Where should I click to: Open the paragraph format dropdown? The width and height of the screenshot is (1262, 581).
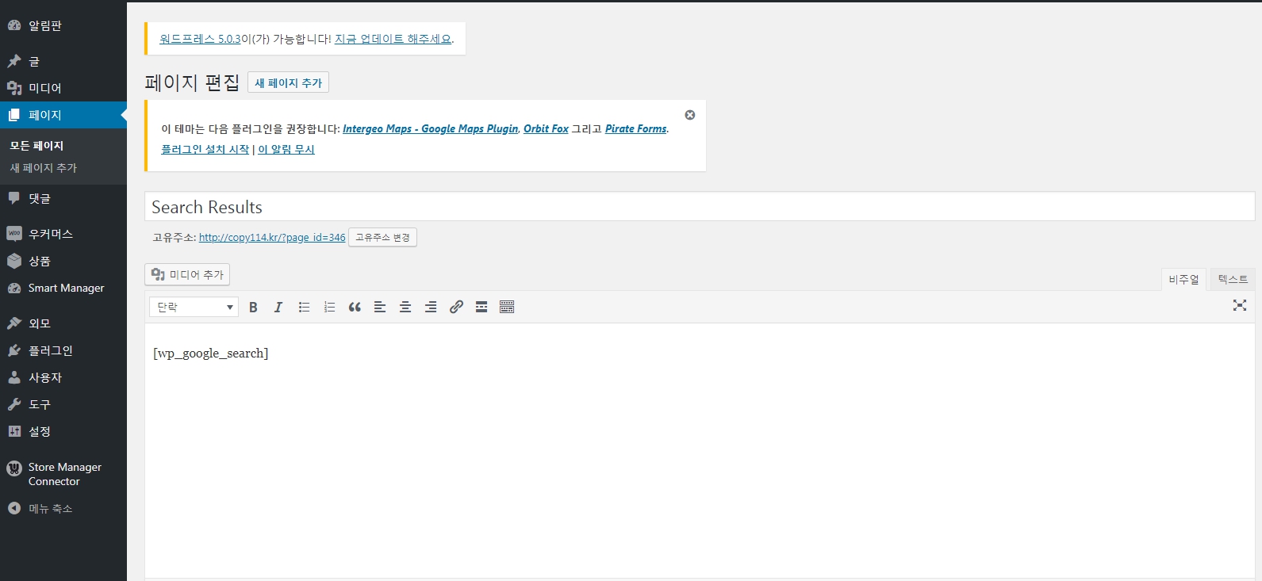194,308
